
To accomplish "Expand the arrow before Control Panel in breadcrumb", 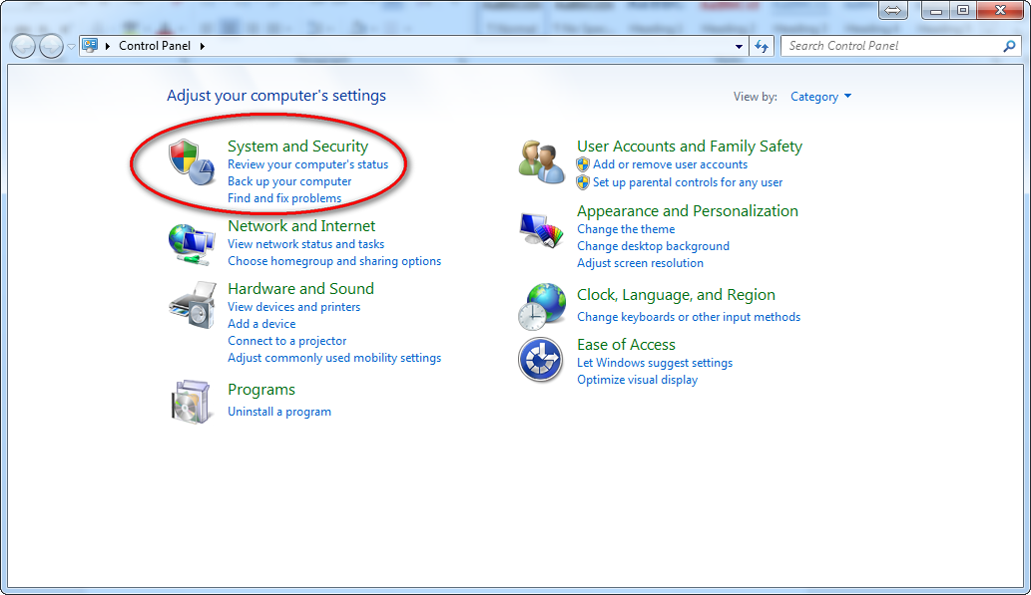I will 107,46.
